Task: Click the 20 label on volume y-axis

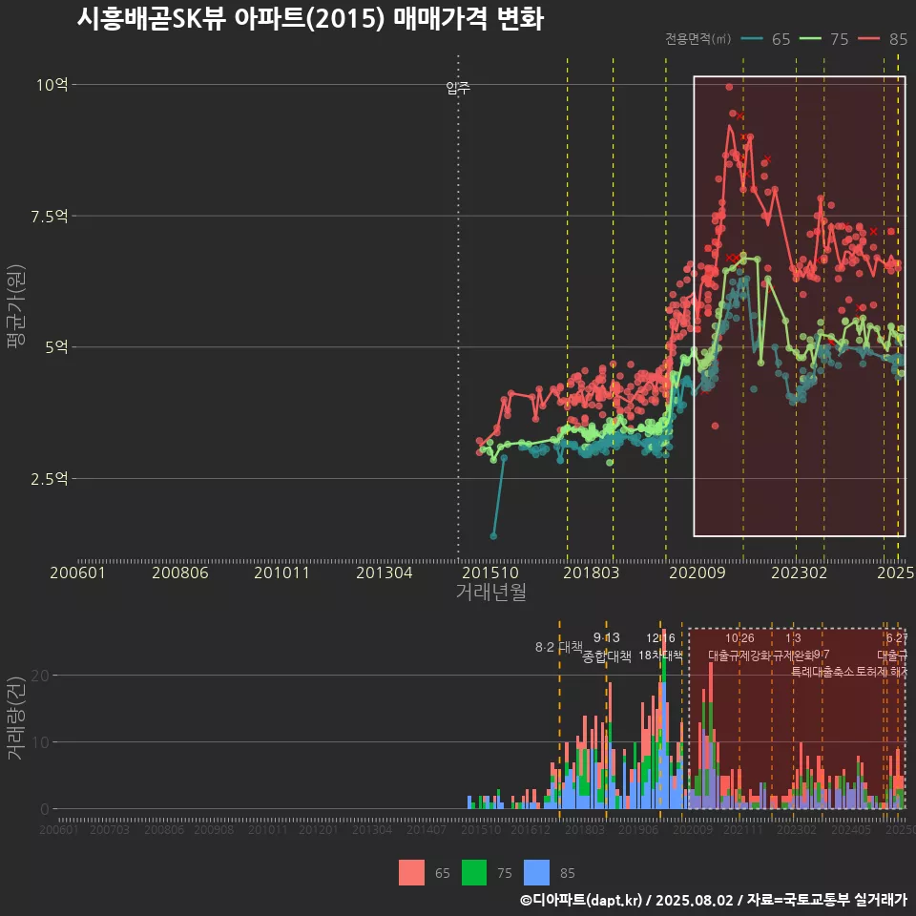Action: [40, 676]
